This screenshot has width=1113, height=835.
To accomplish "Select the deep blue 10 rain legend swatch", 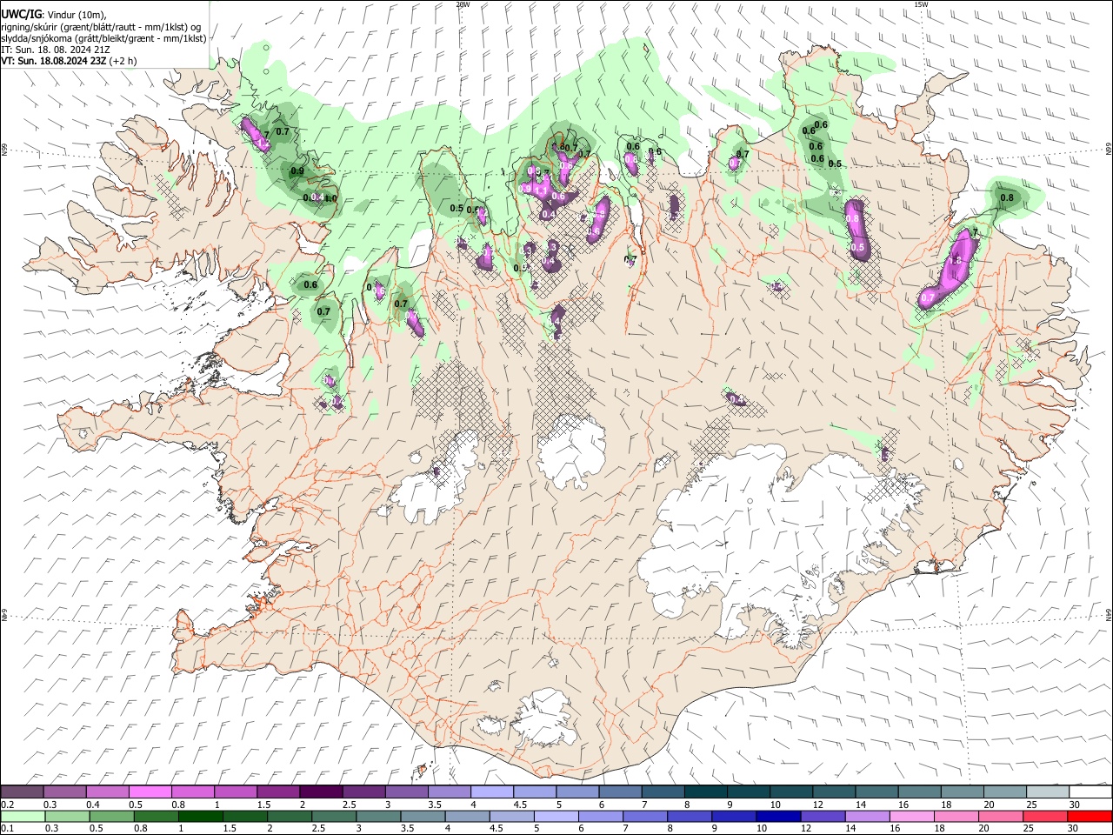I will pos(778,817).
